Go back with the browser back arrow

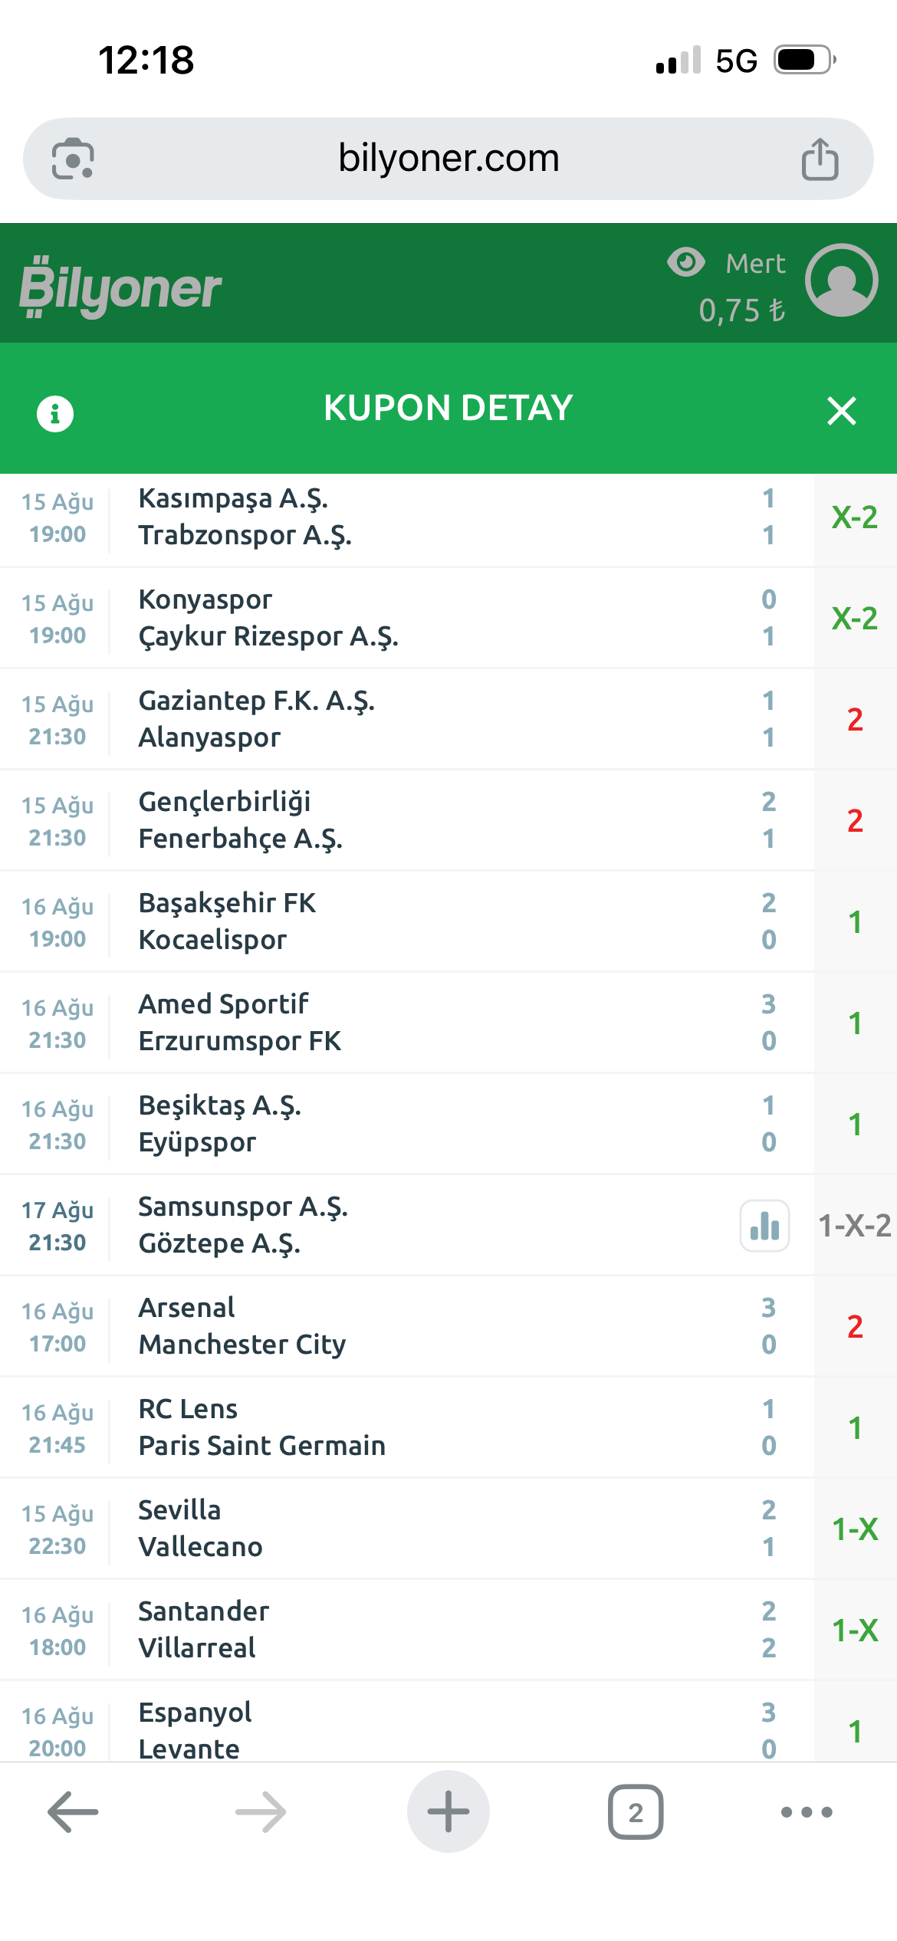pos(73,1812)
